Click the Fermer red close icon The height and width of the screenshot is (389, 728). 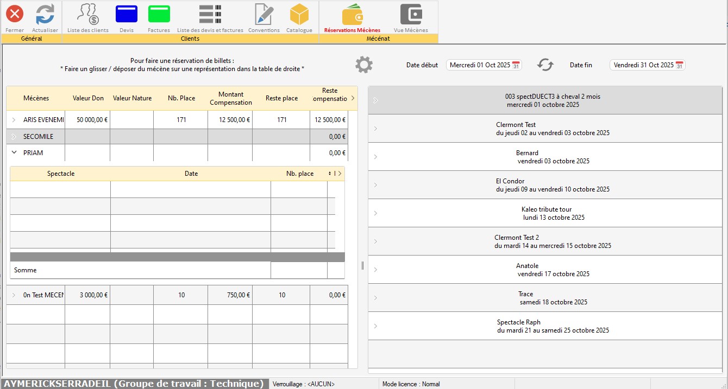pos(15,14)
